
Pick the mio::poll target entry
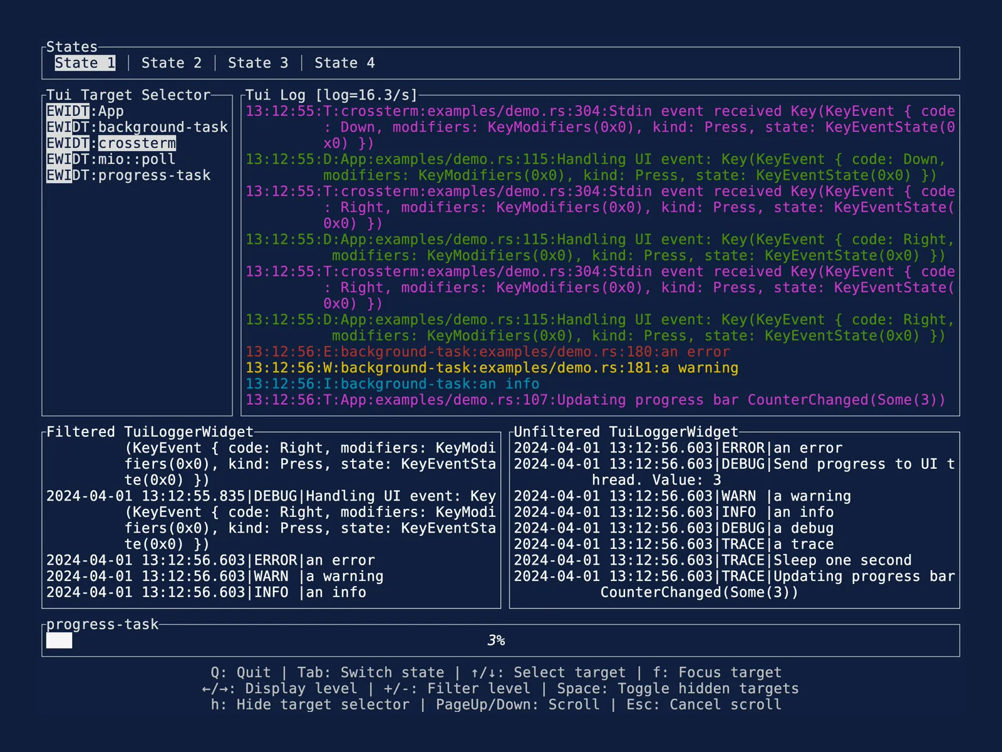click(x=137, y=159)
